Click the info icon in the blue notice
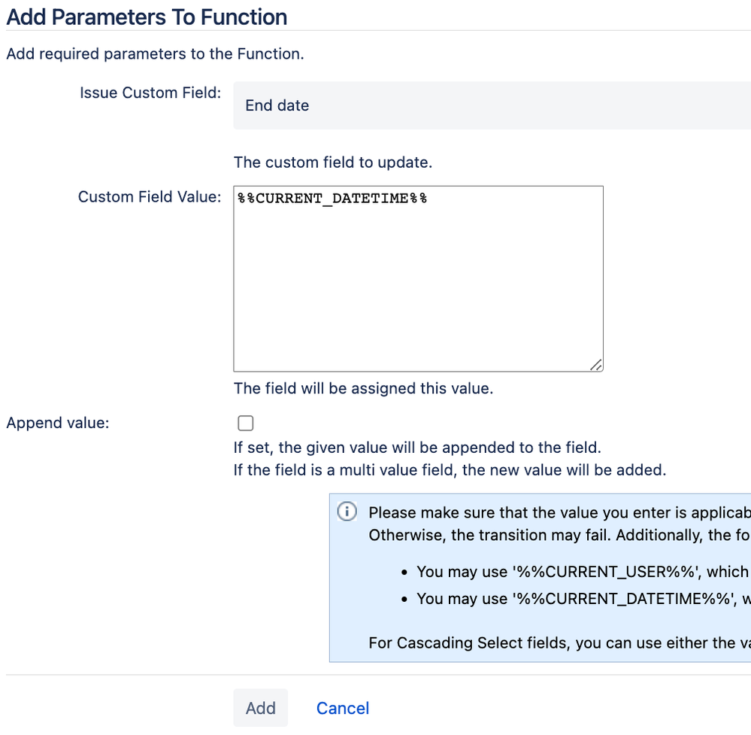The width and height of the screenshot is (751, 735). [x=347, y=511]
